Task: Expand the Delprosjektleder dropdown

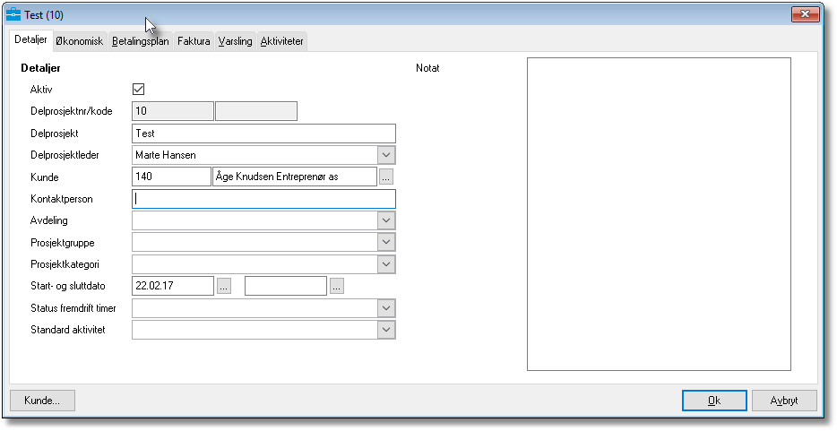Action: (386, 155)
